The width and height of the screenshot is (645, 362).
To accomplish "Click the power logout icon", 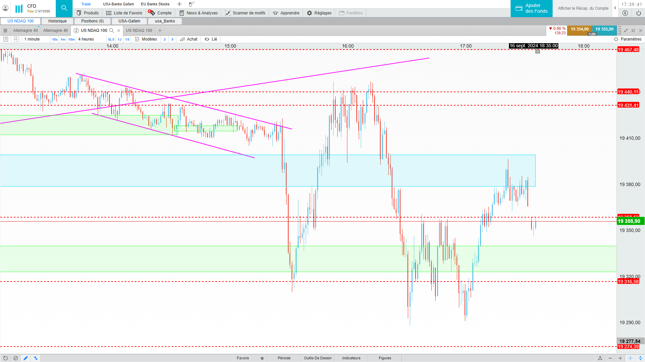I will pyautogui.click(x=638, y=13).
